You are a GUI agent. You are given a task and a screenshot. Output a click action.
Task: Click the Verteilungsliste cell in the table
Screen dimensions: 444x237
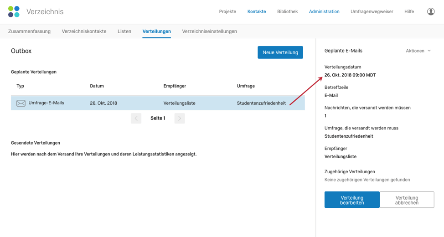[x=179, y=103]
